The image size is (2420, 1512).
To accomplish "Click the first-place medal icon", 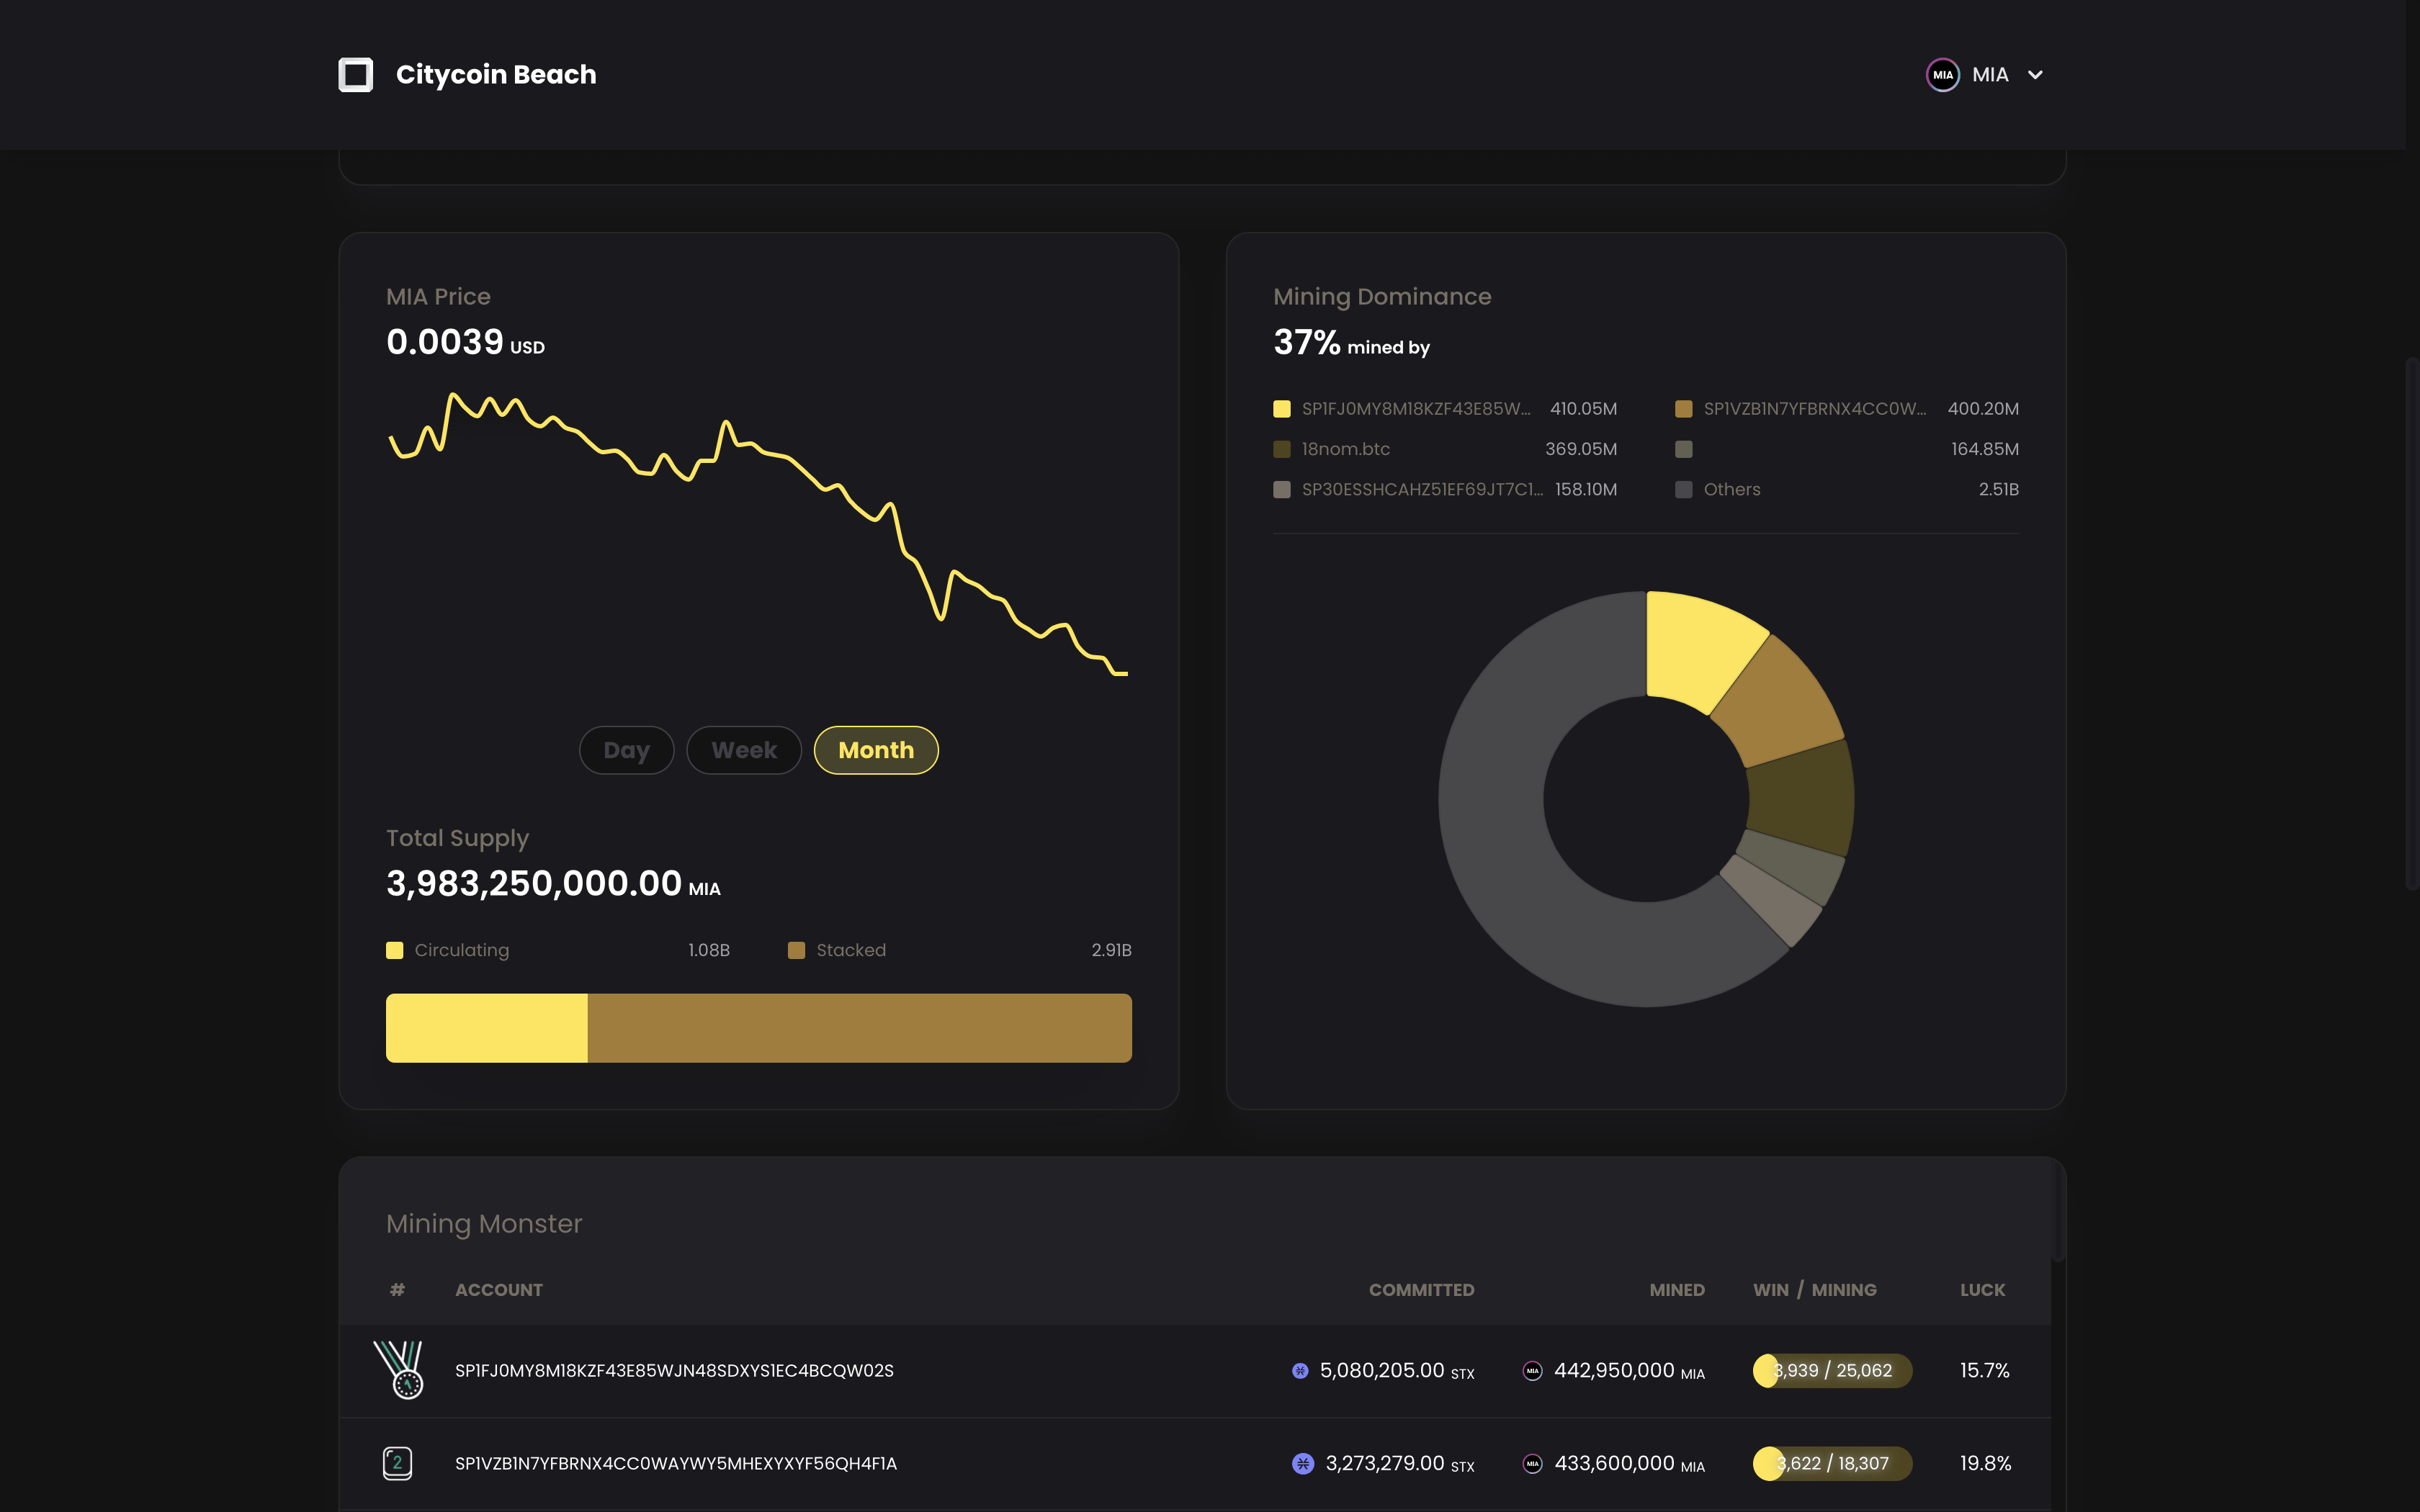I will (399, 1369).
